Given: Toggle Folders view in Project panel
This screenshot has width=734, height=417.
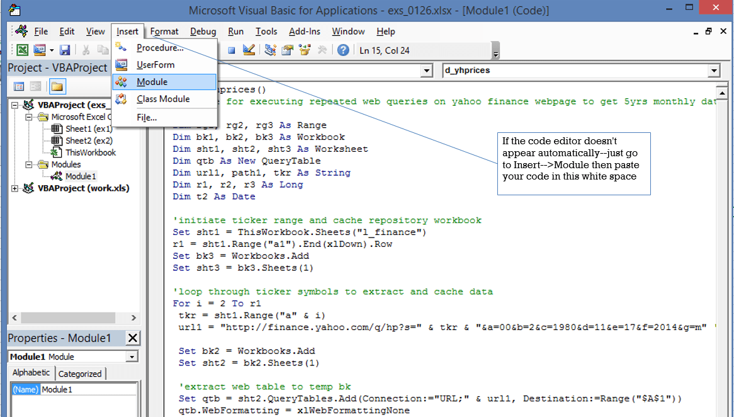Looking at the screenshot, I should [57, 86].
